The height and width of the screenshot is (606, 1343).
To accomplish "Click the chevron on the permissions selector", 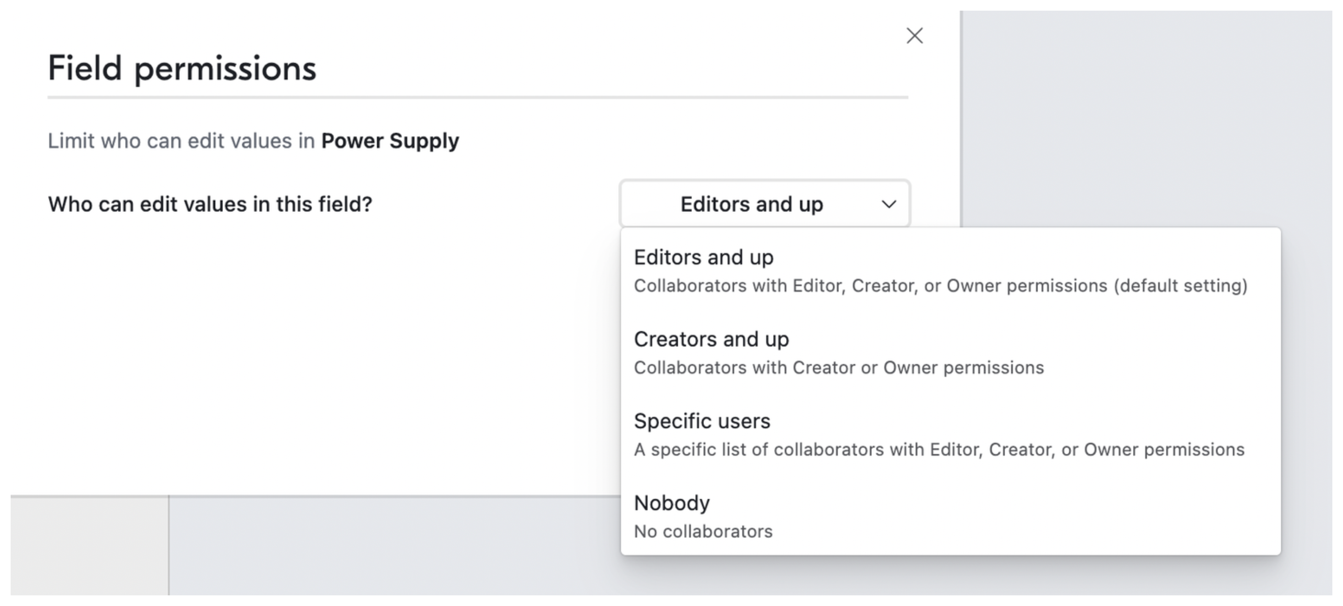I will click(889, 204).
